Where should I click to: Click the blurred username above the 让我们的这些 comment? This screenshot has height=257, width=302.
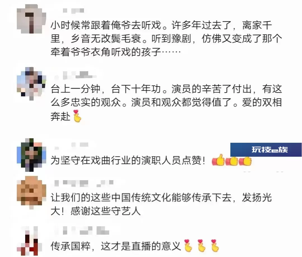(x=84, y=183)
